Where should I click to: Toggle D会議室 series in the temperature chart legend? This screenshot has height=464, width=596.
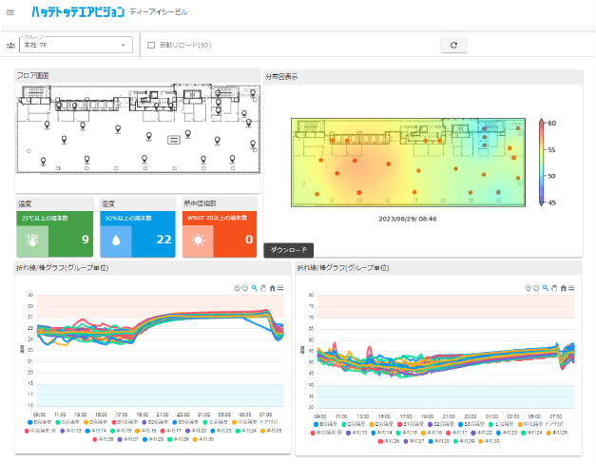pos(95,422)
